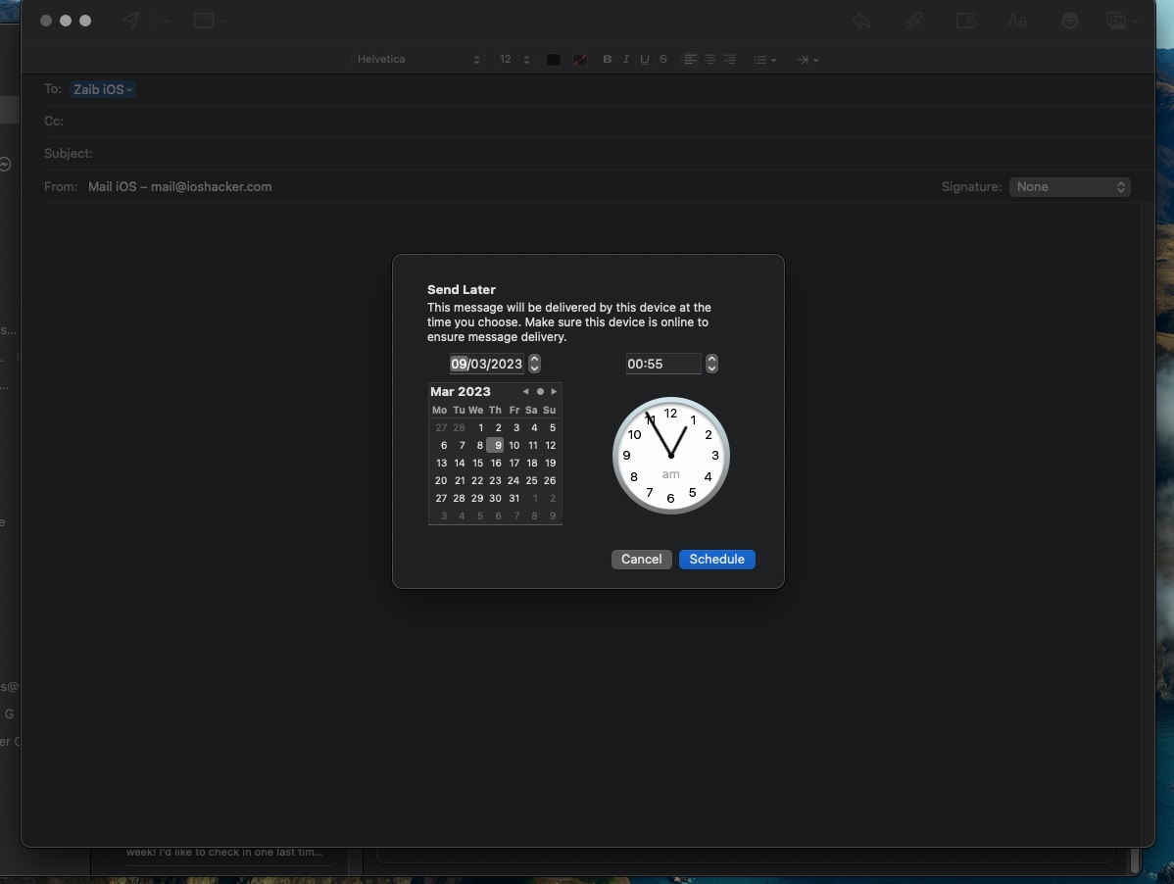This screenshot has height=884, width=1174.
Task: Click the text color swatch
Action: [554, 60]
